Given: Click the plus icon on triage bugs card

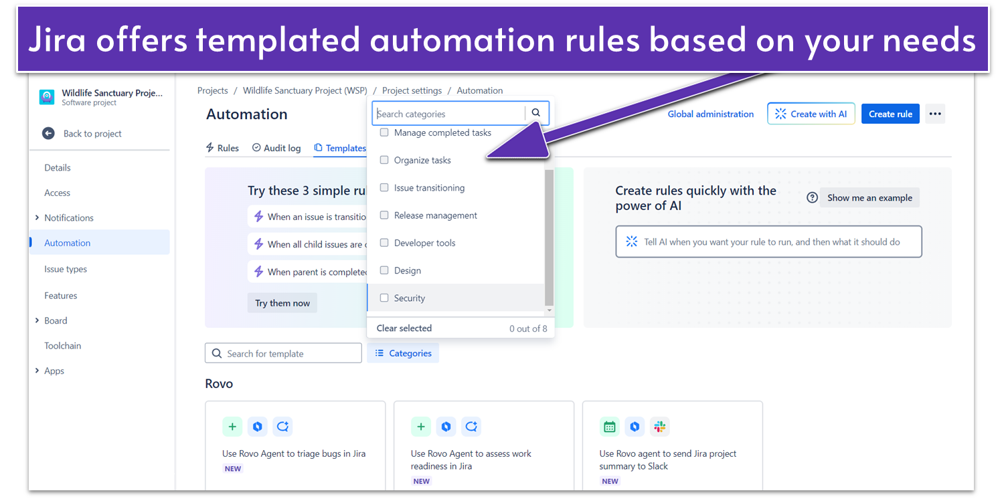Looking at the screenshot, I should tap(232, 426).
